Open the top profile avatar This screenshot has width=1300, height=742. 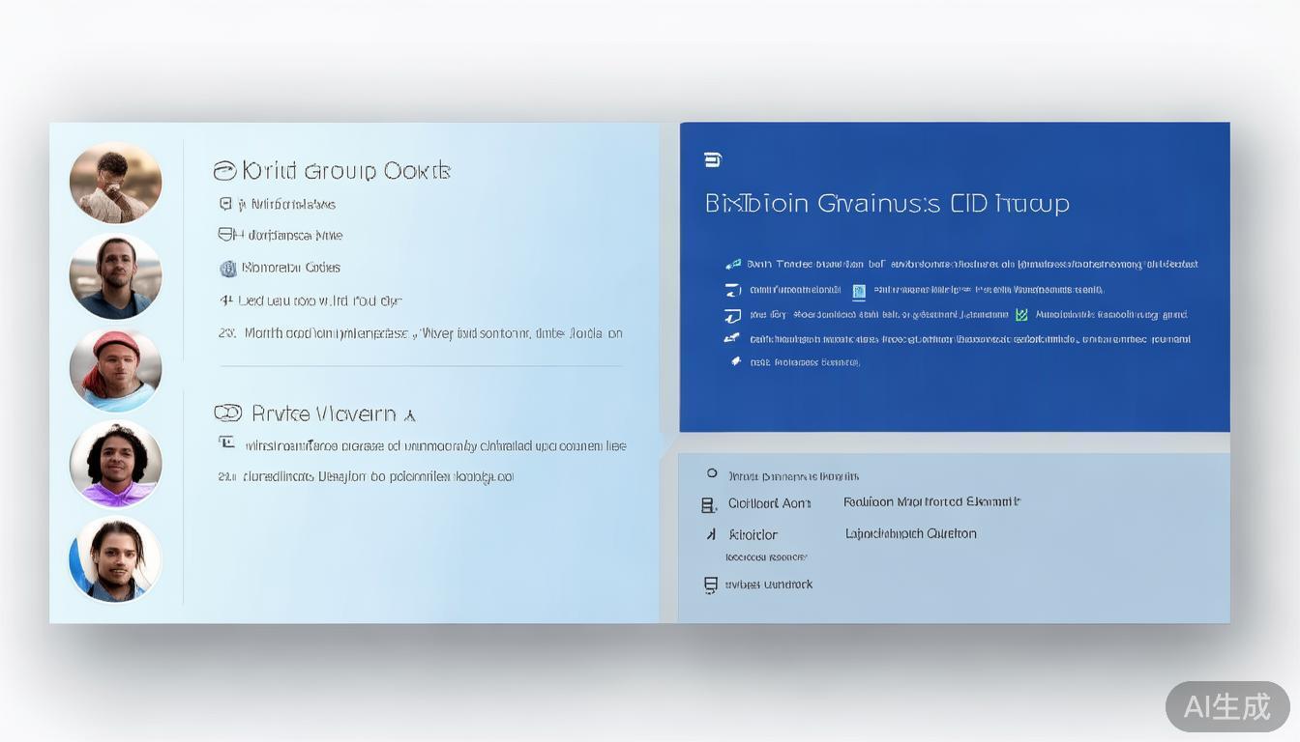(115, 183)
